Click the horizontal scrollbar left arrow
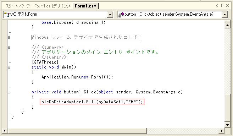This screenshot has height=136, width=233. coord(5,131)
